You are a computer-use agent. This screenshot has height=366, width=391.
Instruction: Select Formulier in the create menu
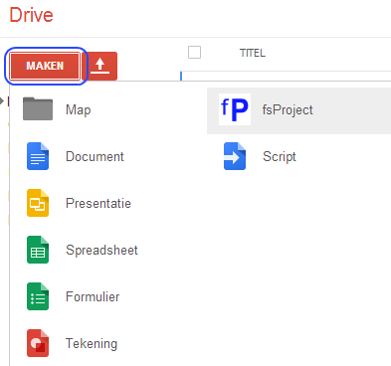pyautogui.click(x=93, y=296)
